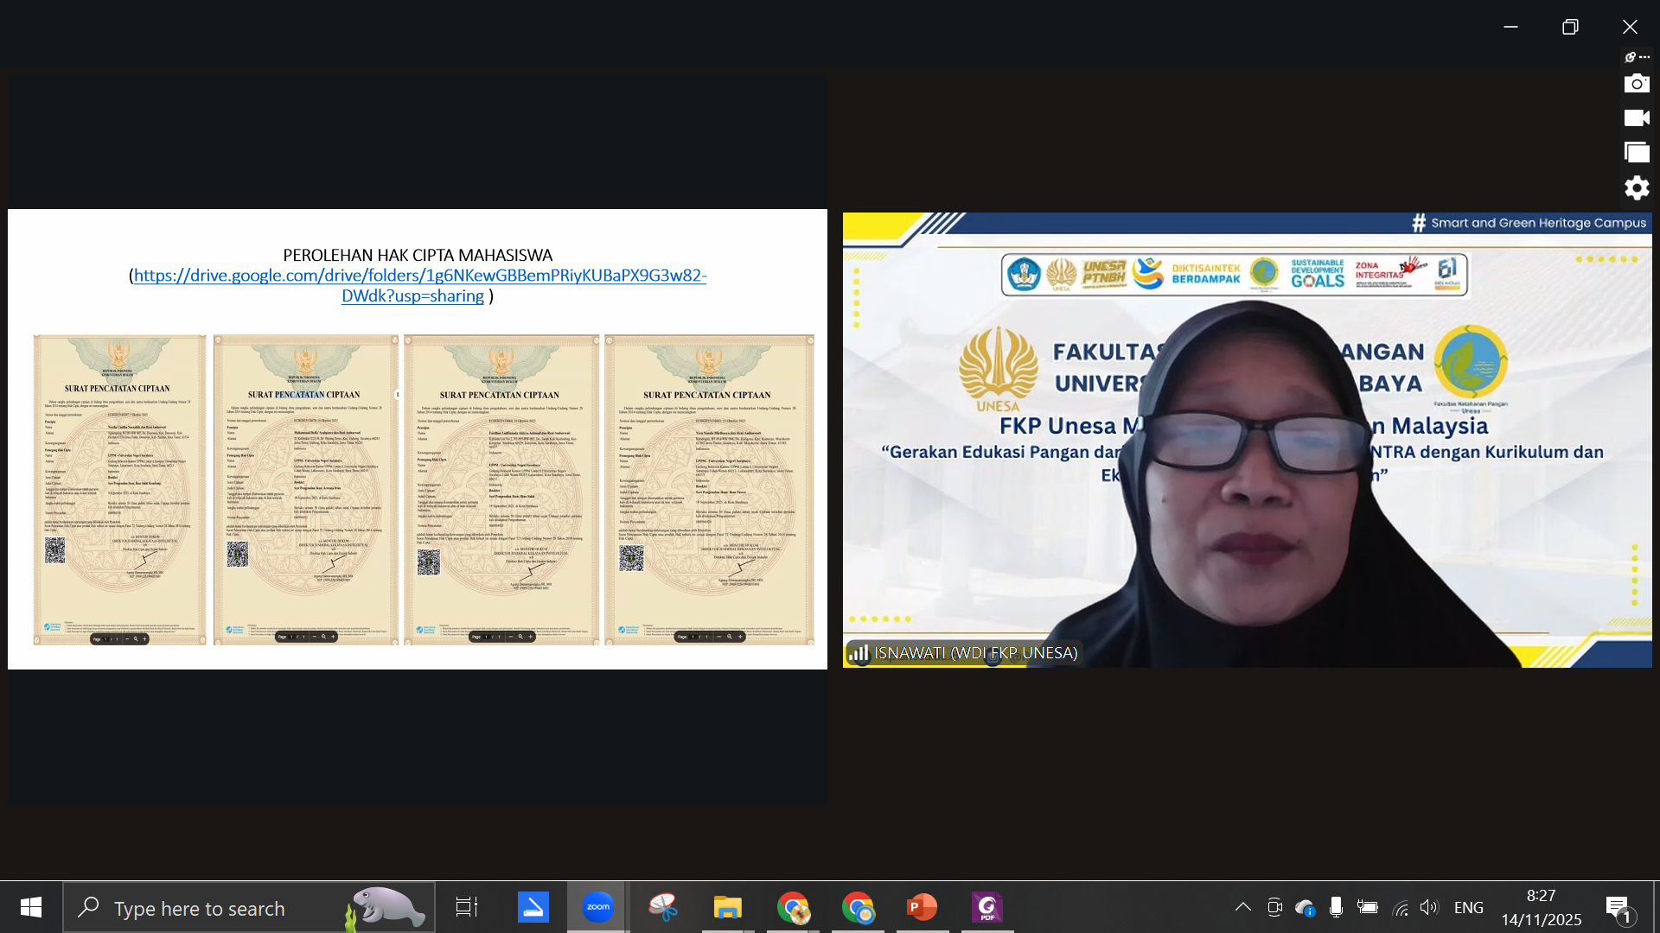Image resolution: width=1660 pixels, height=933 pixels.
Task: Open the ENG language selector
Action: pos(1468,907)
